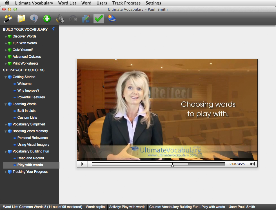Expand Tracking Your Progress section
Image resolution: width=276 pixels, height=210 pixels.
pos(6,172)
